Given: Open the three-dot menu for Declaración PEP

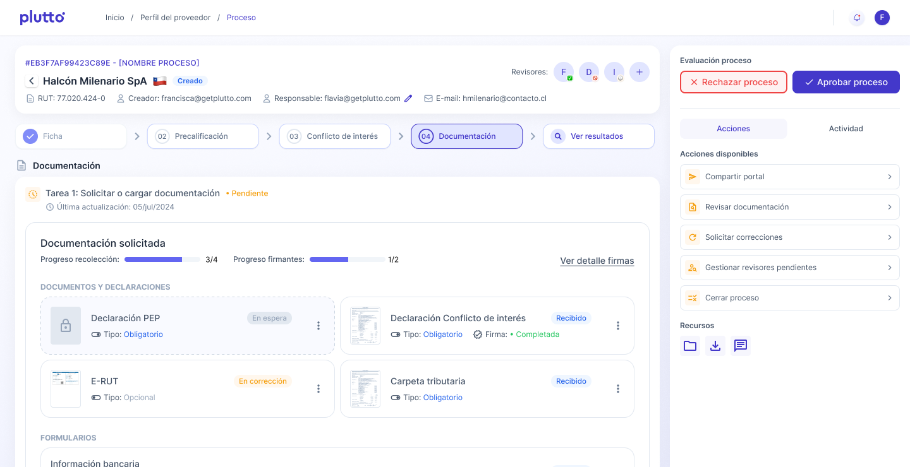Looking at the screenshot, I should (318, 326).
